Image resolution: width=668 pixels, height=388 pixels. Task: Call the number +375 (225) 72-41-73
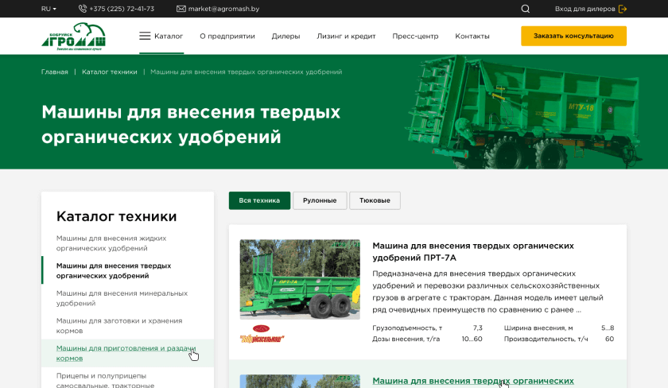coord(122,9)
